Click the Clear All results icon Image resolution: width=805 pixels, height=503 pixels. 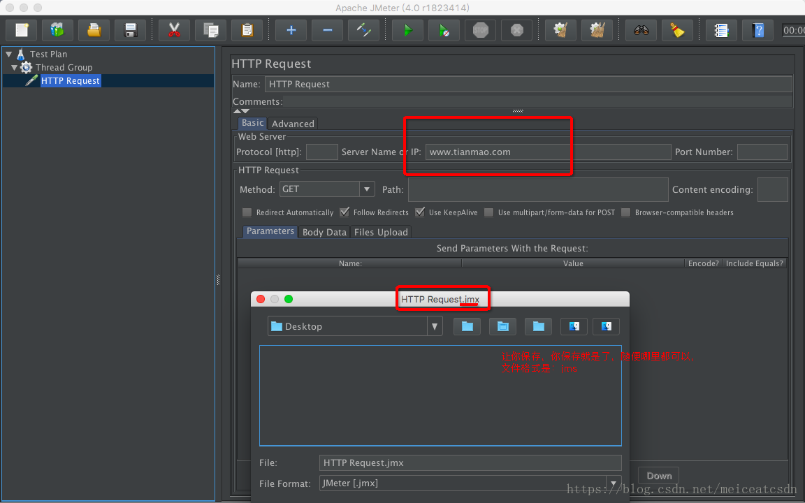(597, 30)
